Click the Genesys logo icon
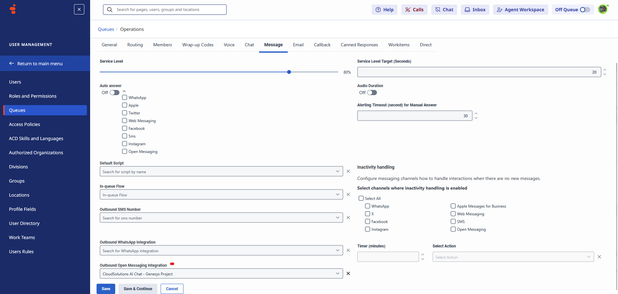This screenshot has width=618, height=294. [13, 9]
